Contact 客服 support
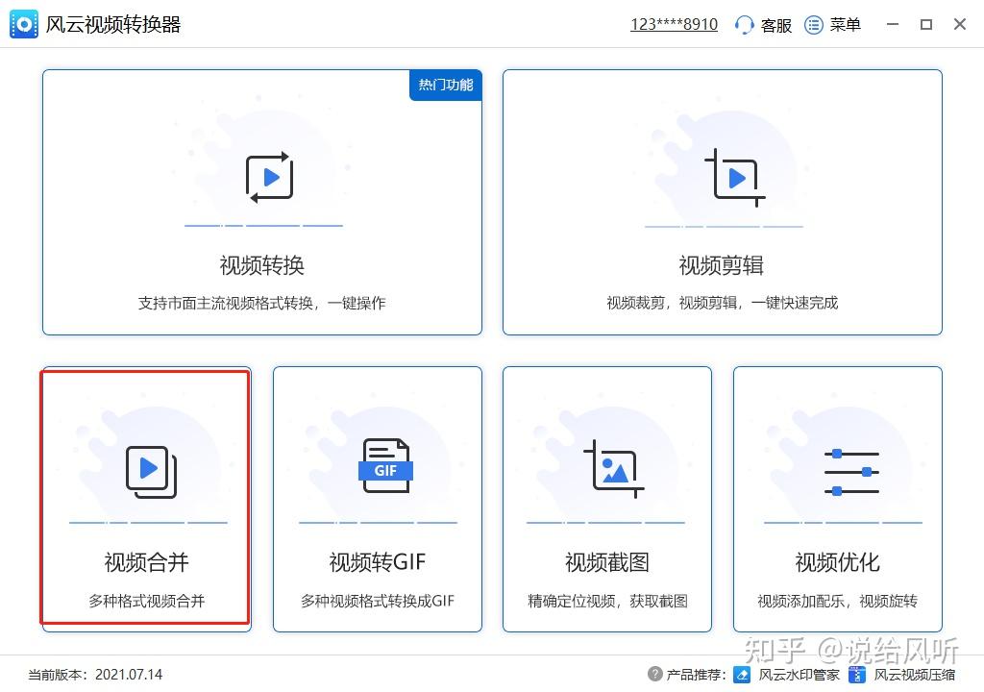Viewport: 984px width, 692px height. point(774,25)
